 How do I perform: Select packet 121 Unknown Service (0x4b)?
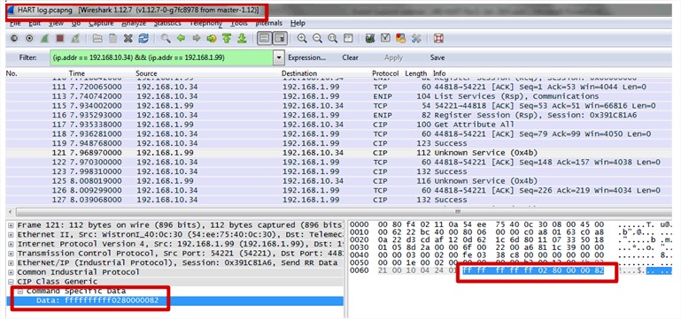pos(339,153)
